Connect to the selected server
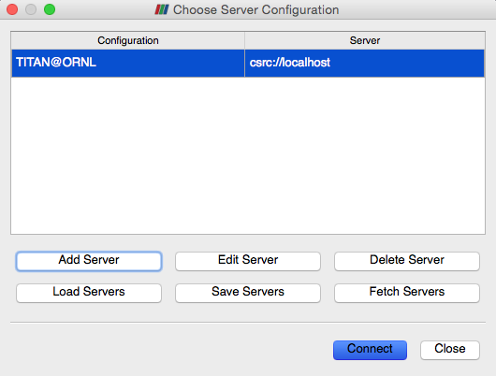This screenshot has height=376, width=496. (370, 350)
